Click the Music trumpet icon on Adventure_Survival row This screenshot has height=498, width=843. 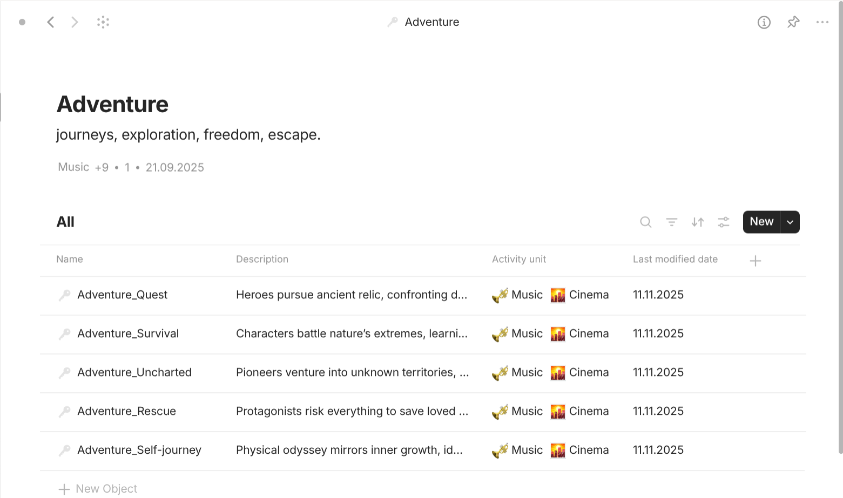[500, 333]
